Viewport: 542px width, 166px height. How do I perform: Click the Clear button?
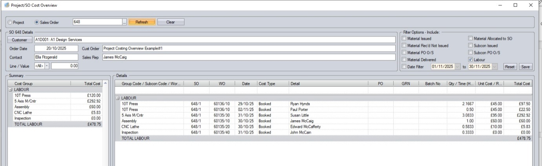tap(171, 22)
